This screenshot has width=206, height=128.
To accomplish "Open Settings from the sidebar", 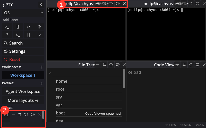I will point(23,51).
